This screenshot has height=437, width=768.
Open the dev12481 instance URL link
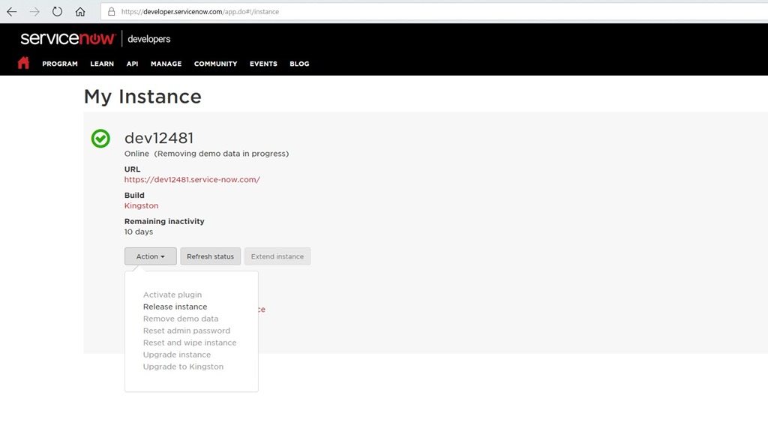click(x=192, y=180)
